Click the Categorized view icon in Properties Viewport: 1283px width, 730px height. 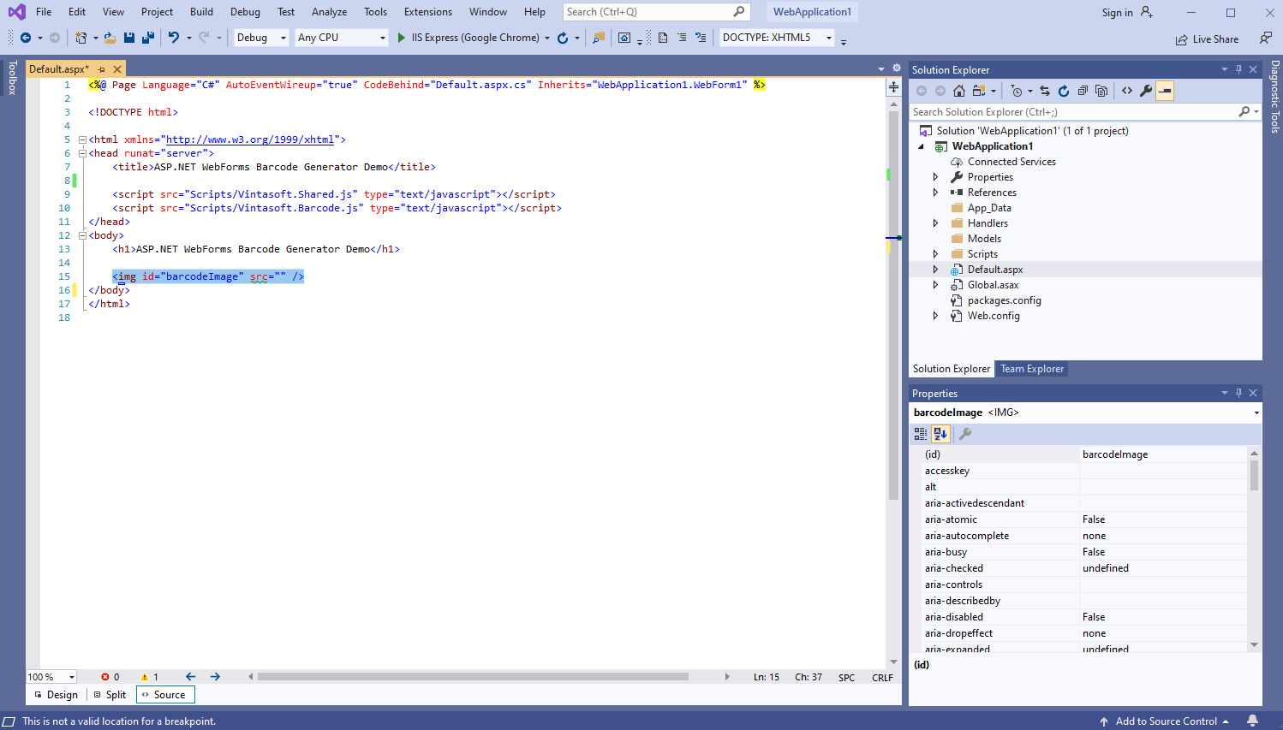point(921,434)
